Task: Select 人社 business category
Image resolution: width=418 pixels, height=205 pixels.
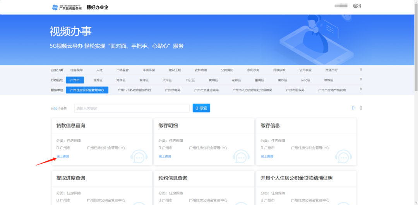Action: point(99,70)
